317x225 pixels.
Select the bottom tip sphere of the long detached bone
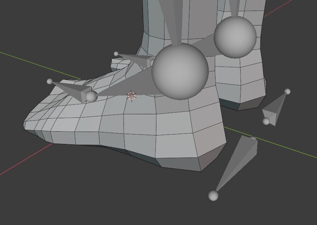click(x=213, y=196)
